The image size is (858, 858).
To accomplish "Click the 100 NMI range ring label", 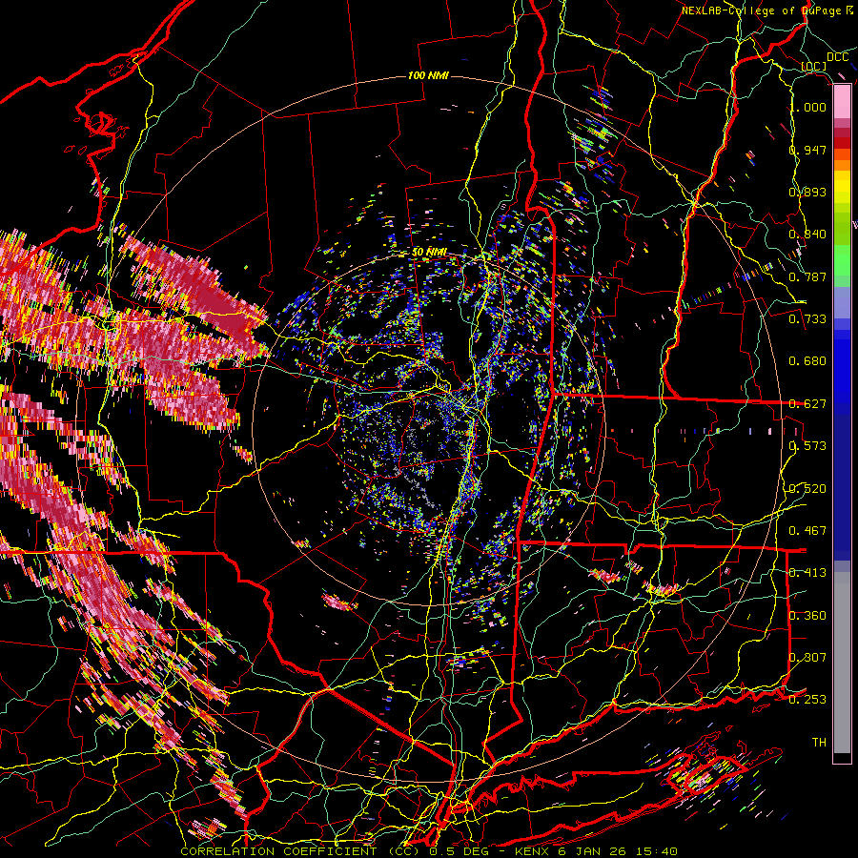I will tap(428, 75).
